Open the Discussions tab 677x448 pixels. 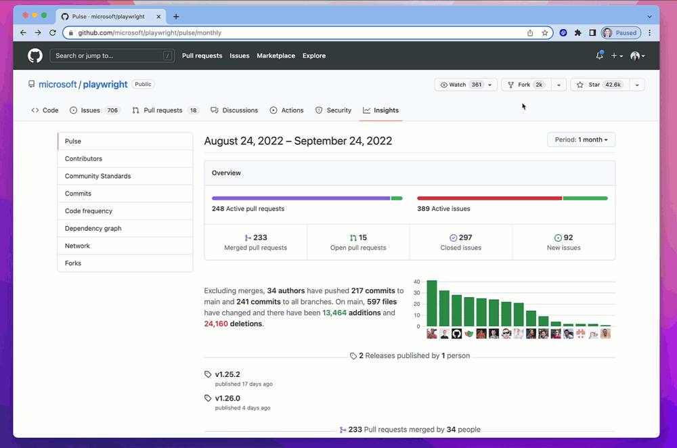tap(234, 110)
